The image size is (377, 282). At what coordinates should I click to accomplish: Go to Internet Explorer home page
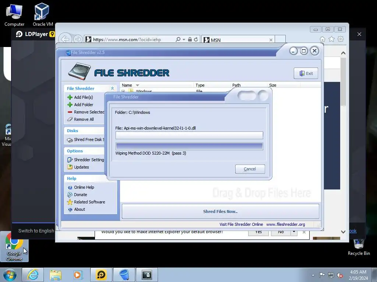(x=323, y=39)
